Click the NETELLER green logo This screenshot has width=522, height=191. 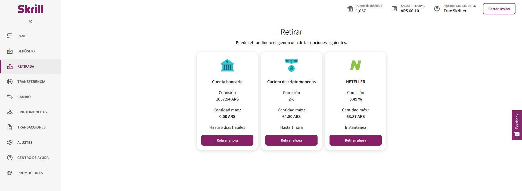[356, 65]
